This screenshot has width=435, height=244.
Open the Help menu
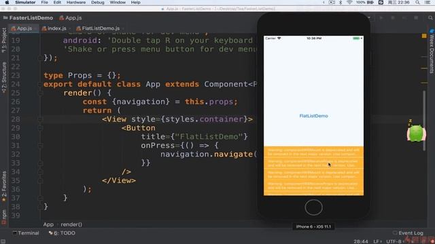[135, 2]
